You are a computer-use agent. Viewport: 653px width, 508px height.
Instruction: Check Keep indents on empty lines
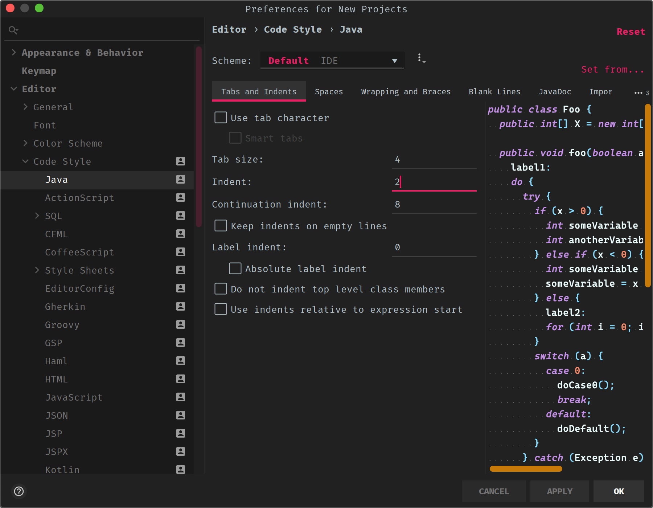pos(221,225)
